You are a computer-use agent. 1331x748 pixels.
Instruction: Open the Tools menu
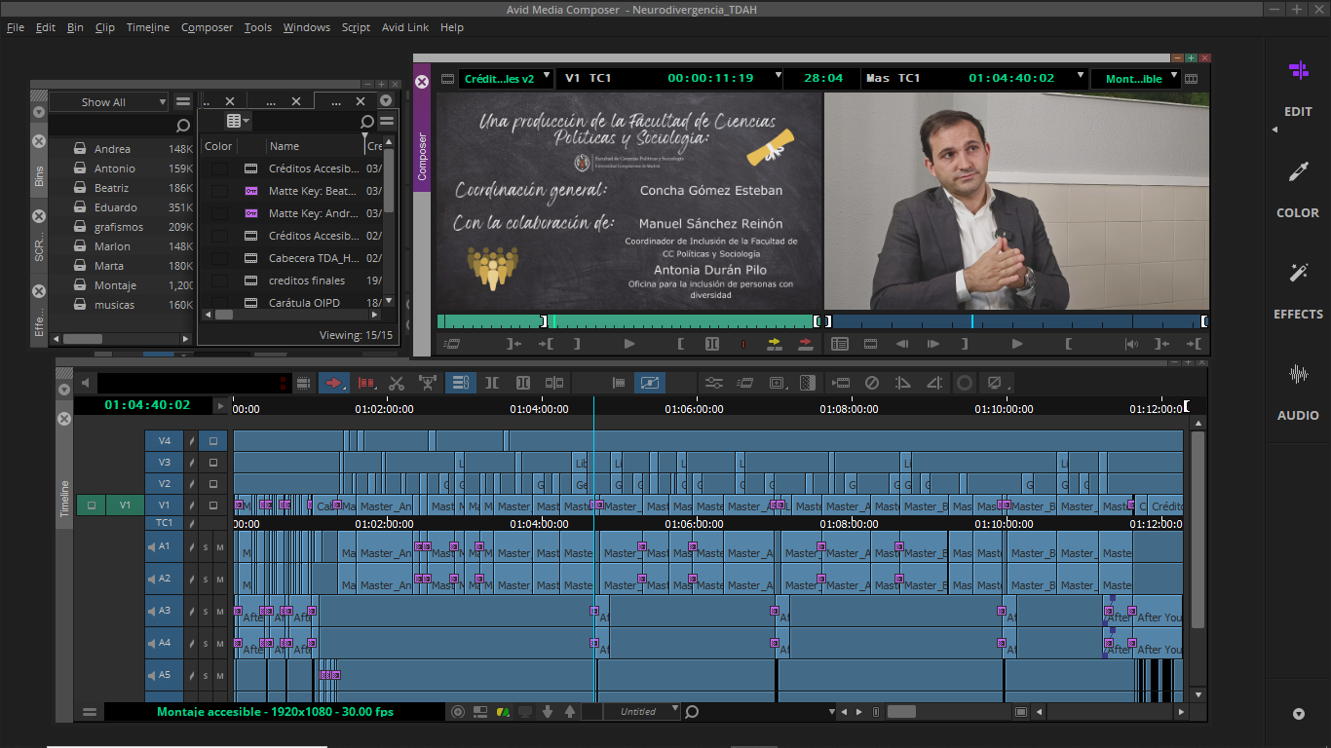pyautogui.click(x=258, y=27)
